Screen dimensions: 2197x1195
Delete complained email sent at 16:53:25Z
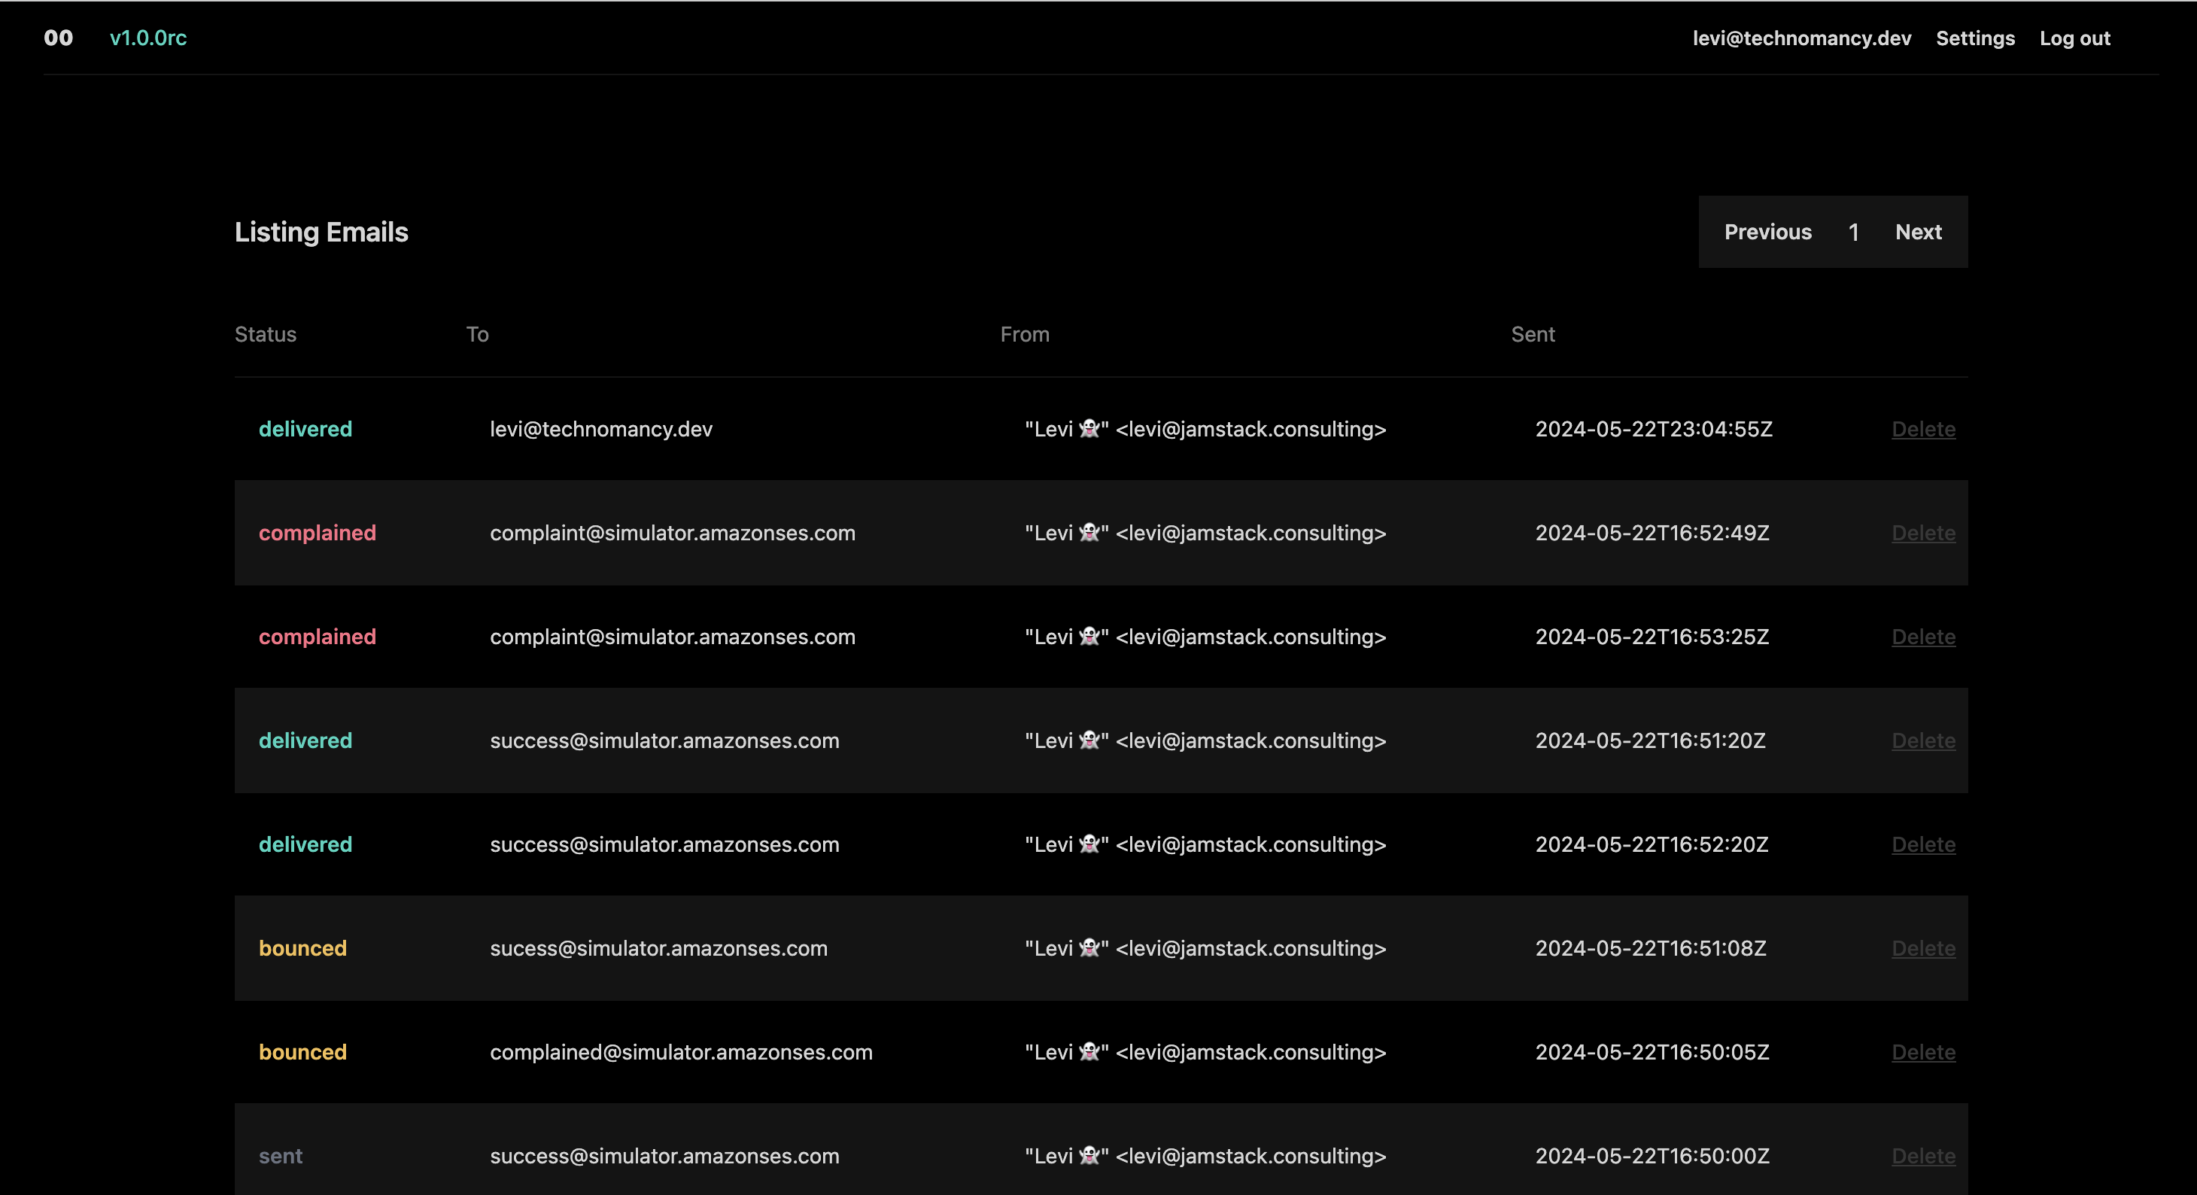pyautogui.click(x=1922, y=637)
